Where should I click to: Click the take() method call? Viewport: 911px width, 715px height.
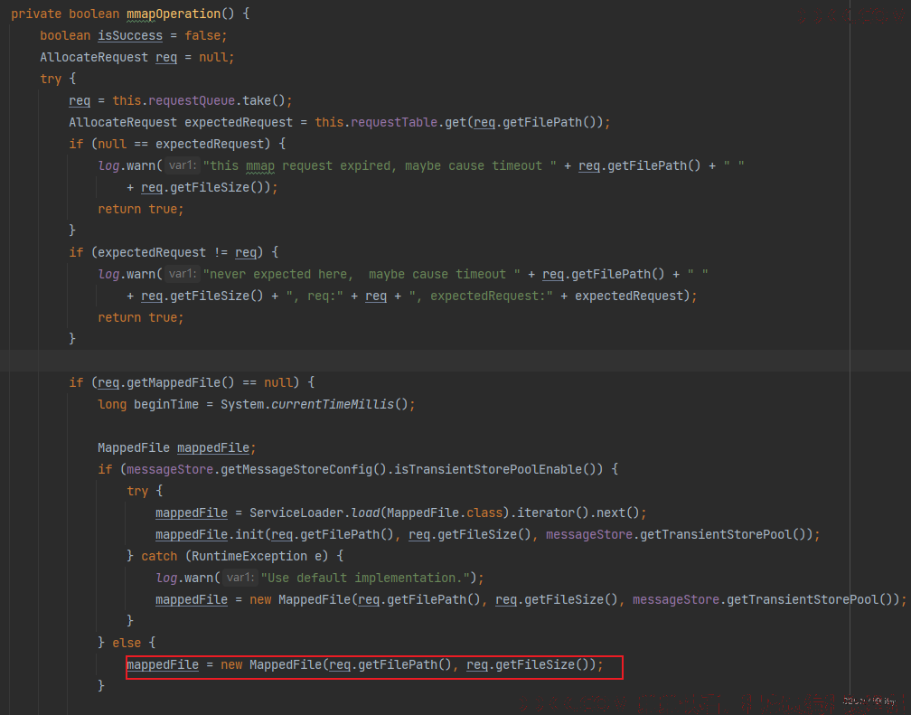(264, 100)
